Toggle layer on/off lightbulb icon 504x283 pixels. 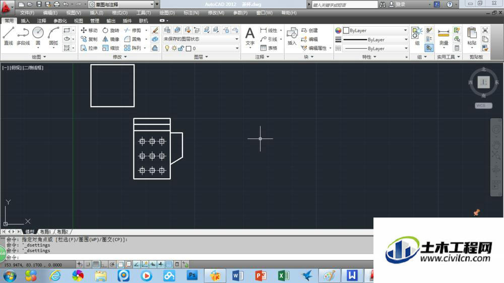tap(167, 48)
